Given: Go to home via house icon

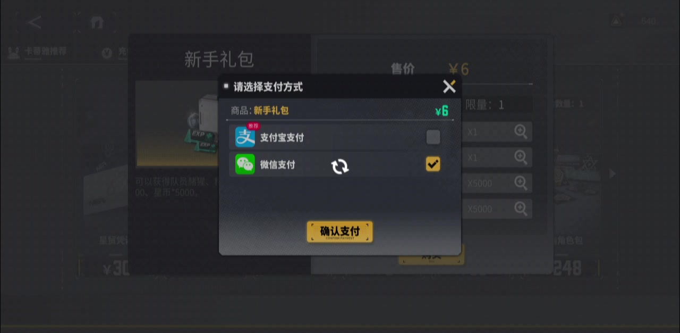Looking at the screenshot, I should (x=97, y=22).
